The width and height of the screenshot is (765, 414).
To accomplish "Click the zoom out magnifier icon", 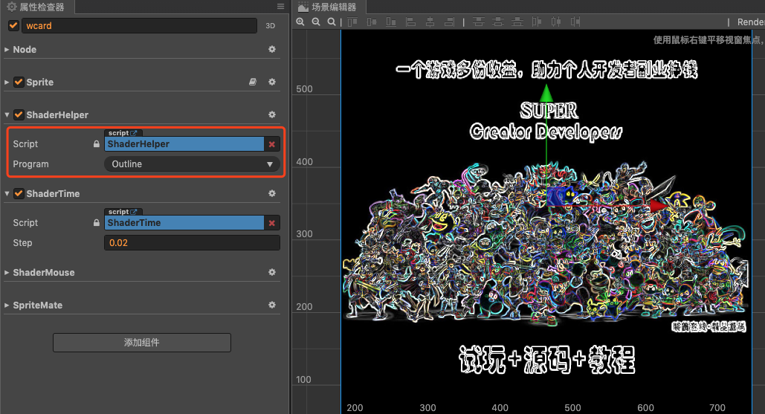I will point(316,22).
